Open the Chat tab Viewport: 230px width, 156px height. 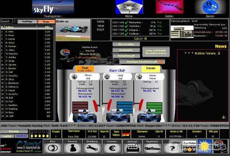85,69
